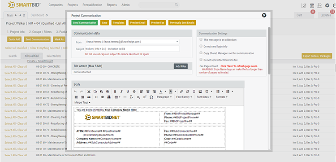The image size is (336, 162).
Task: Switch to the All Qualified tab
Action: [31, 56]
